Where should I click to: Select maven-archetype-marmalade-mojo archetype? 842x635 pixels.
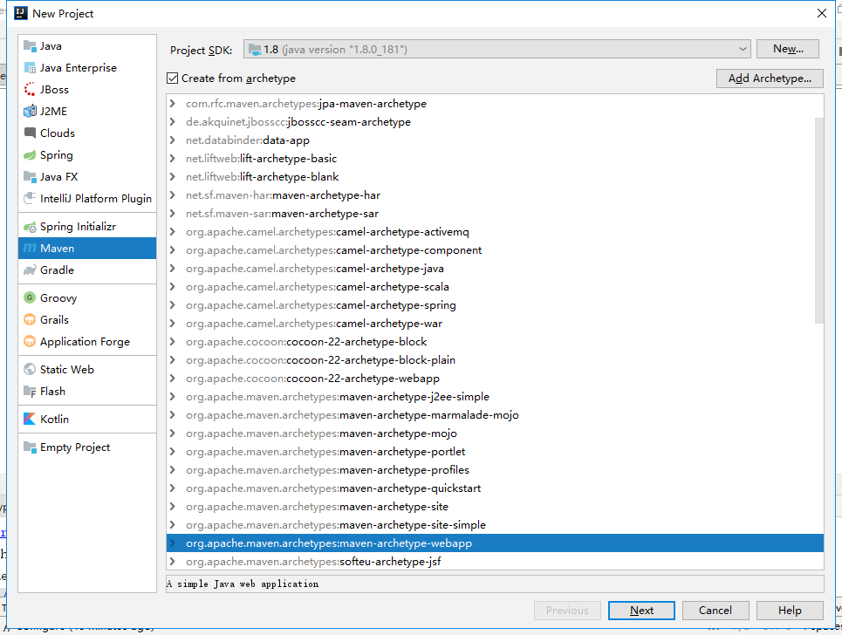pos(495,414)
